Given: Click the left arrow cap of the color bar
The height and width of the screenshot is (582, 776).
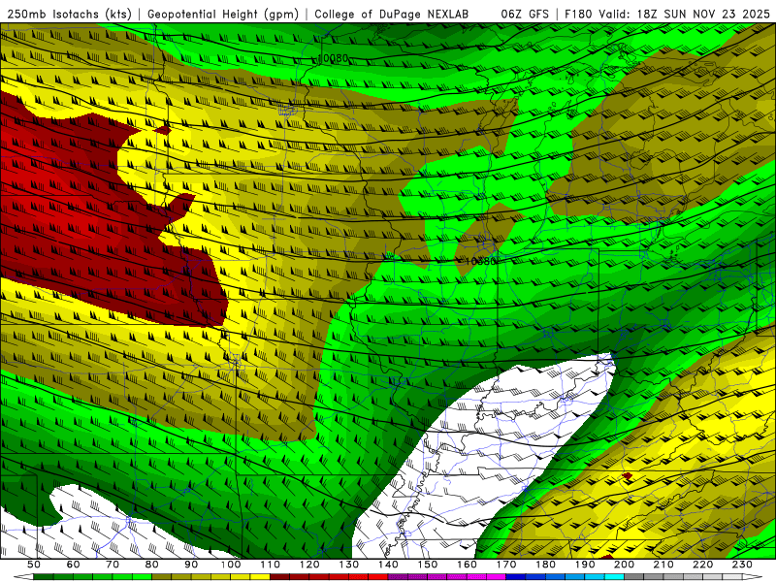Looking at the screenshot, I should click(x=23, y=577).
